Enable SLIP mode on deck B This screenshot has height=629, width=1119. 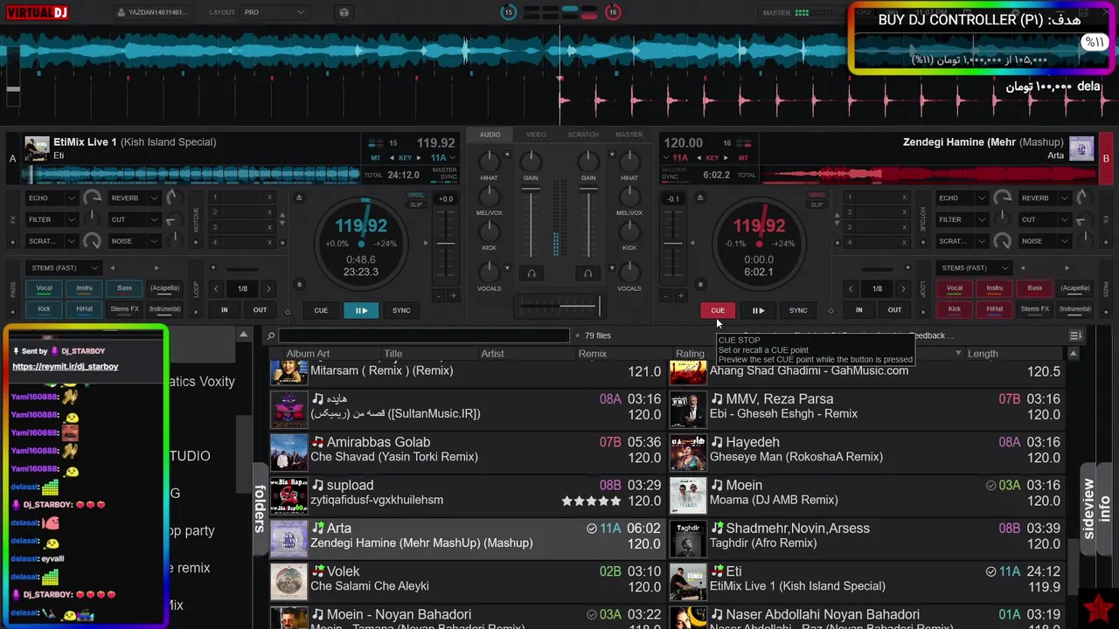[817, 204]
